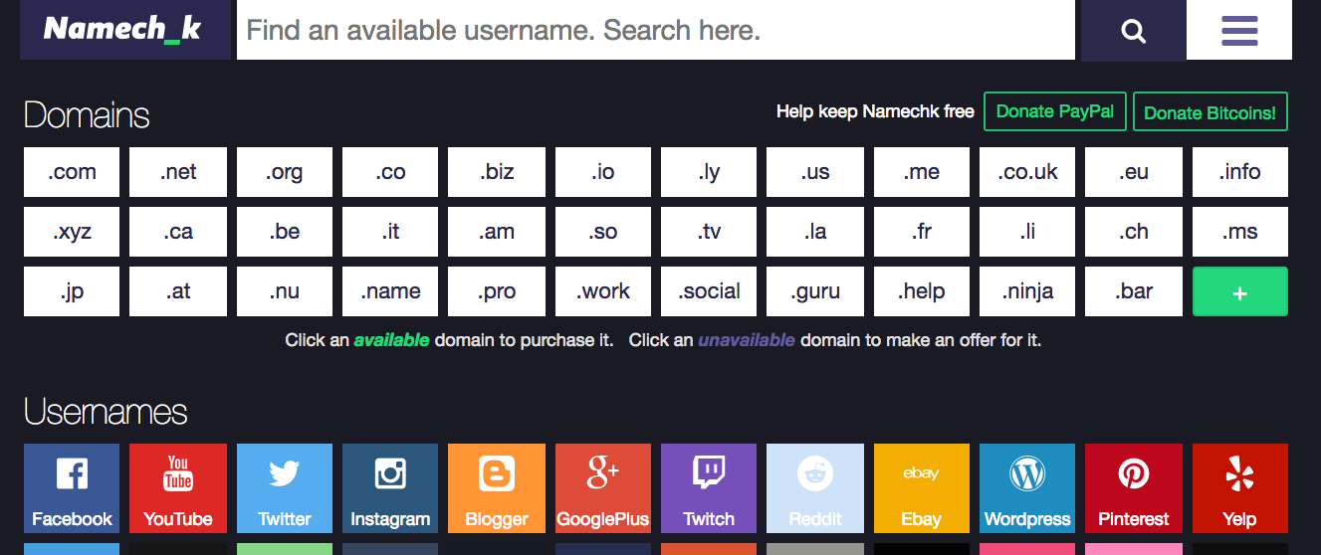Select the .xyz domain
Screen dimensions: 1321x555
72,232
